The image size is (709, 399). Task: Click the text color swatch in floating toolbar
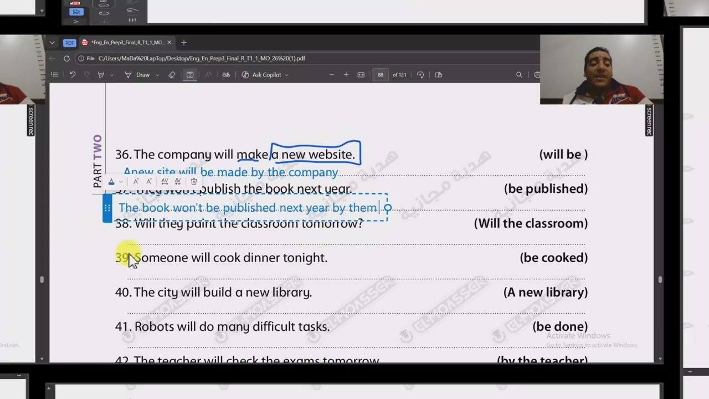(x=111, y=181)
